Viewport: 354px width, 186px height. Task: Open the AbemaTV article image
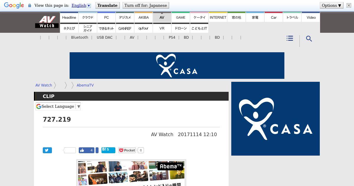point(131,173)
